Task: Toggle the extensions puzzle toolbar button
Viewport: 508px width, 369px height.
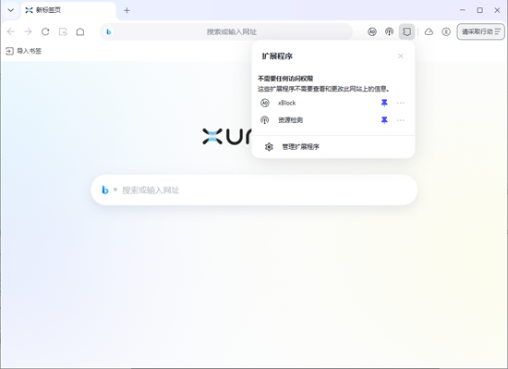Action: tap(406, 31)
